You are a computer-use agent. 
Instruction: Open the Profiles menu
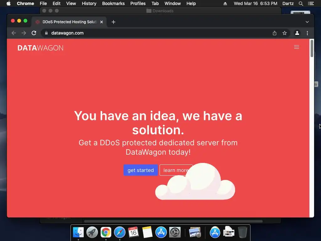[138, 3]
